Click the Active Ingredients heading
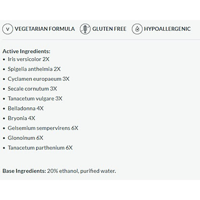 26,51
